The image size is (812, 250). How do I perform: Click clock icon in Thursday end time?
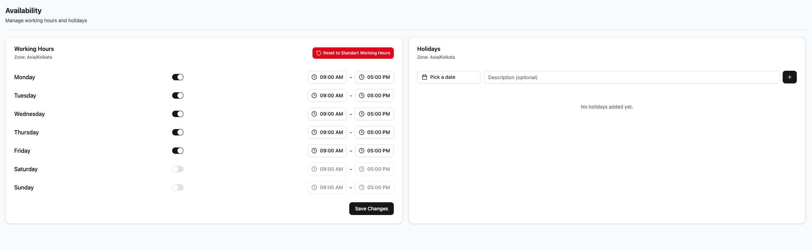pos(362,132)
